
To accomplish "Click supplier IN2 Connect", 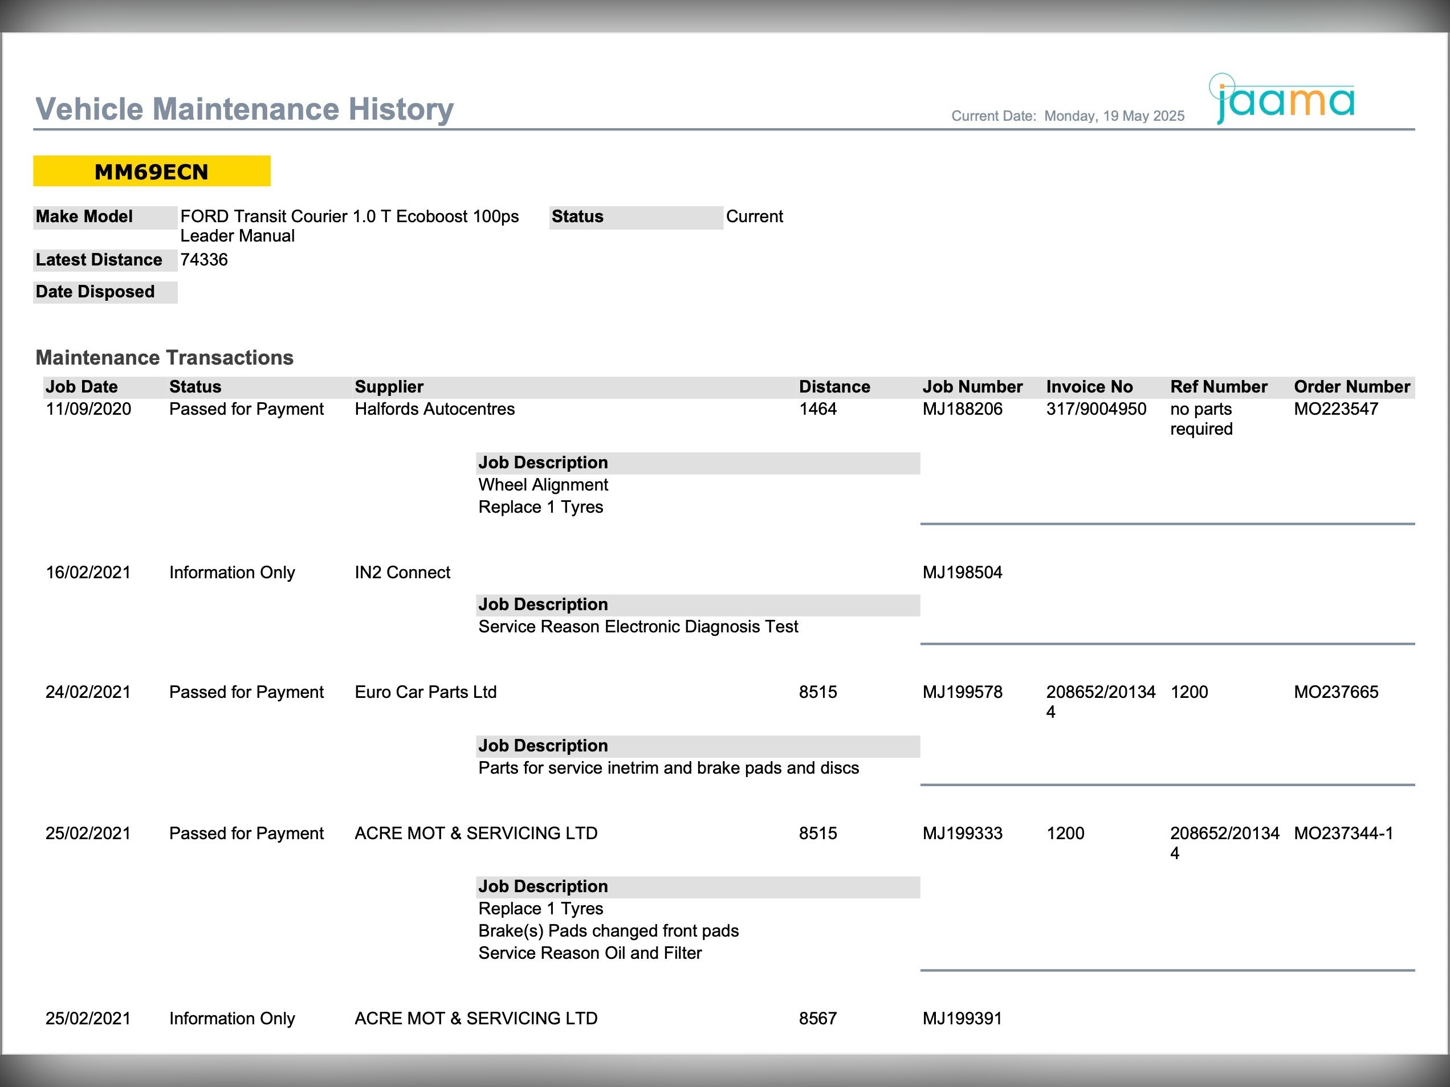I will pyautogui.click(x=402, y=572).
